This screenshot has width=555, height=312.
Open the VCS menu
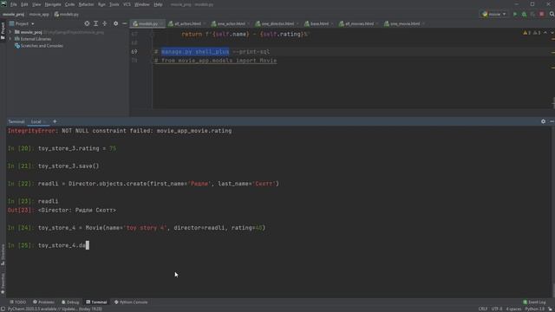point(127,4)
